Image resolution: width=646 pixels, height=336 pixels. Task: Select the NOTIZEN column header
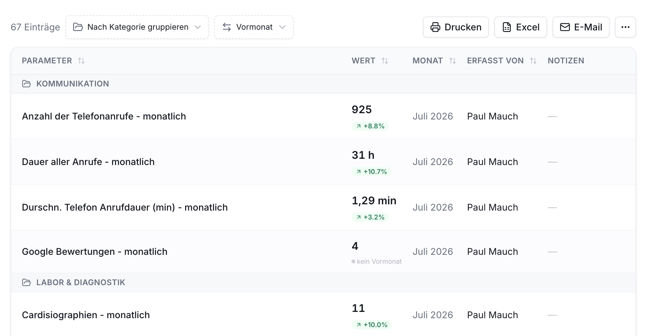[x=566, y=61]
